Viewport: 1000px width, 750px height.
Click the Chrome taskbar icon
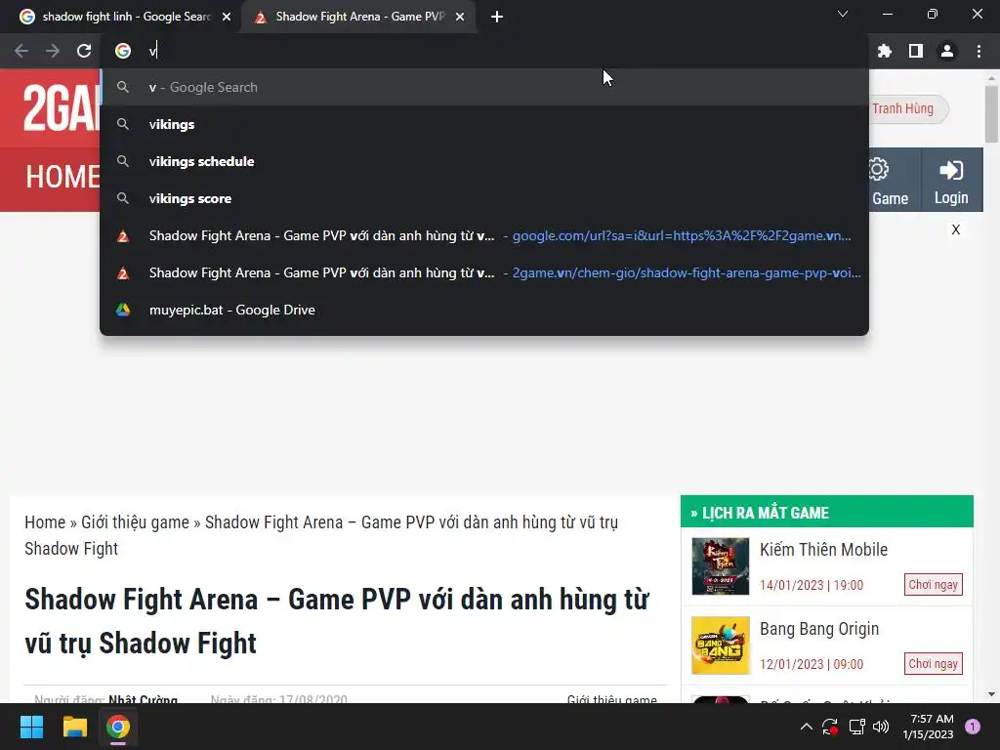click(118, 727)
